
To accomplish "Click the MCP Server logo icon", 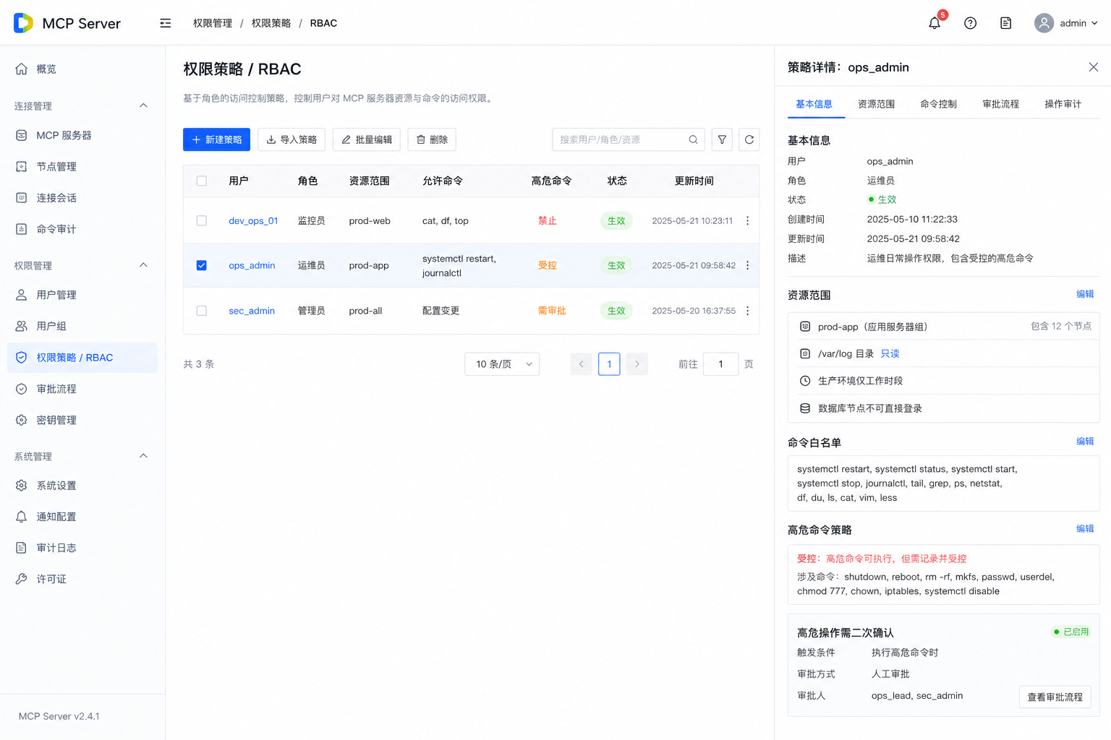I will [23, 23].
